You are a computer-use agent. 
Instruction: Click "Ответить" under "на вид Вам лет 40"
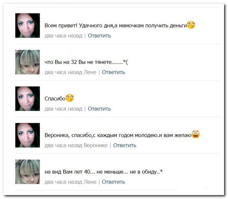click(x=113, y=182)
